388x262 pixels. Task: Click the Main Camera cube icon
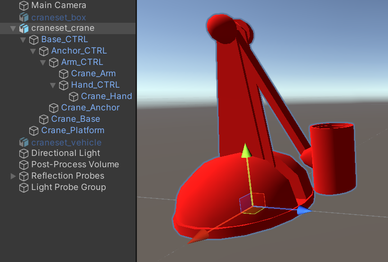(x=24, y=6)
